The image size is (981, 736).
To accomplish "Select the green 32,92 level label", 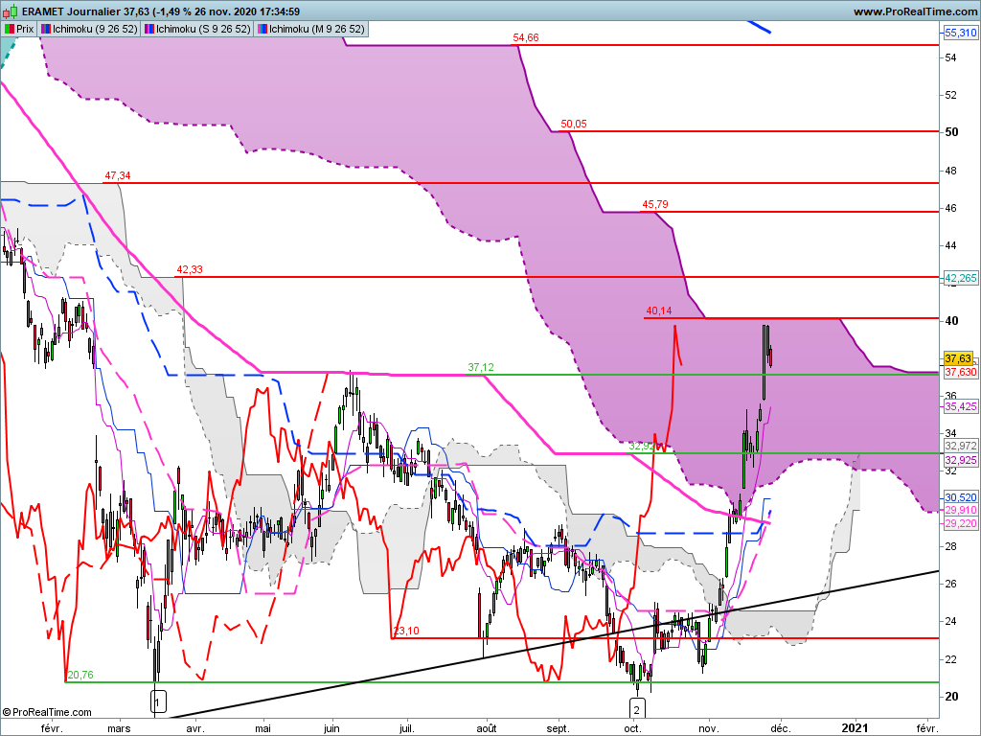I will click(x=640, y=446).
